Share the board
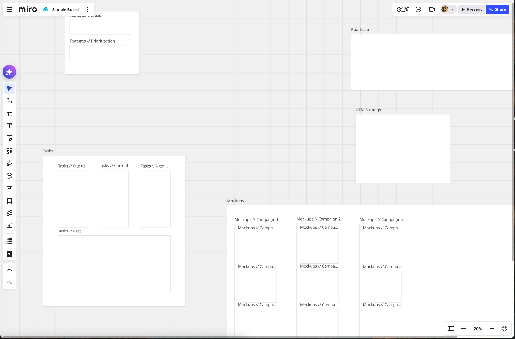 pos(497,9)
